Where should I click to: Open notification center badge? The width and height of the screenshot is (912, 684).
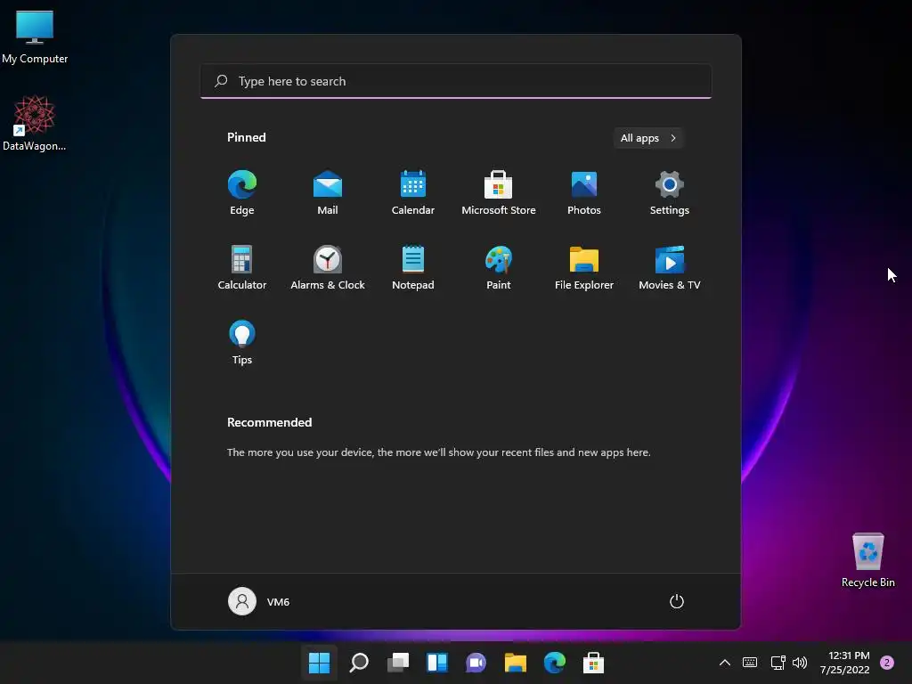coord(887,663)
